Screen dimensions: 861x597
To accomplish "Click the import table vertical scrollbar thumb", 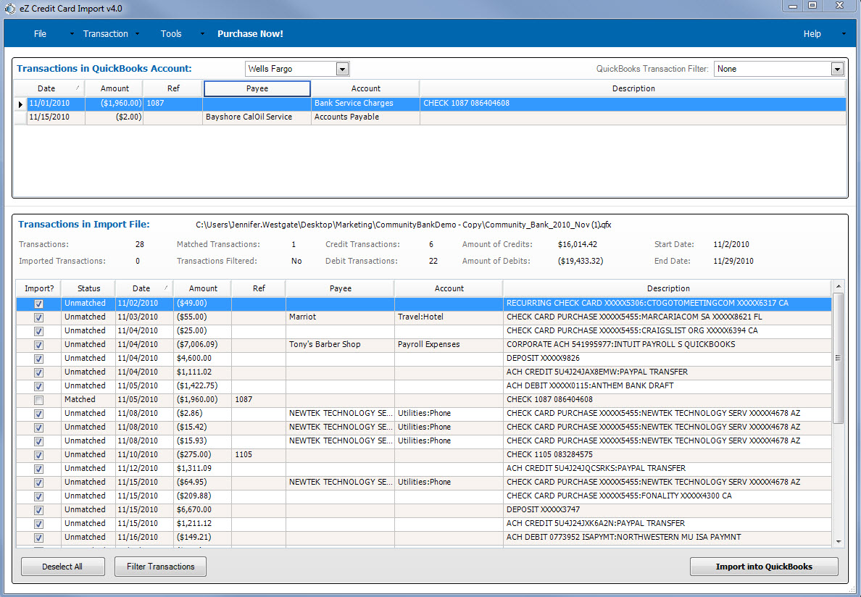I will coord(839,358).
